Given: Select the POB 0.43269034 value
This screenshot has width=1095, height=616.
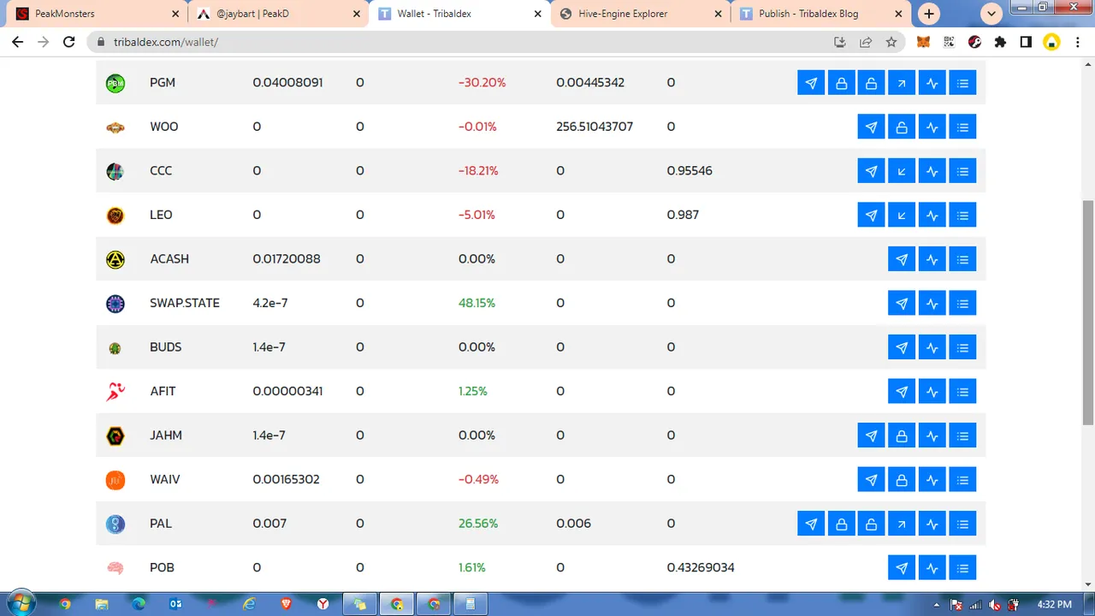Looking at the screenshot, I should point(701,567).
